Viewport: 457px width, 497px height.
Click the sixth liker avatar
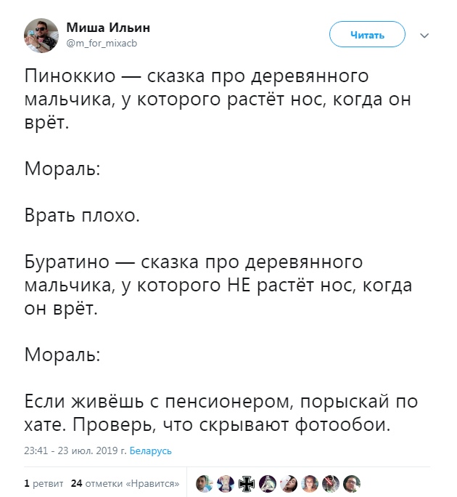310,483
